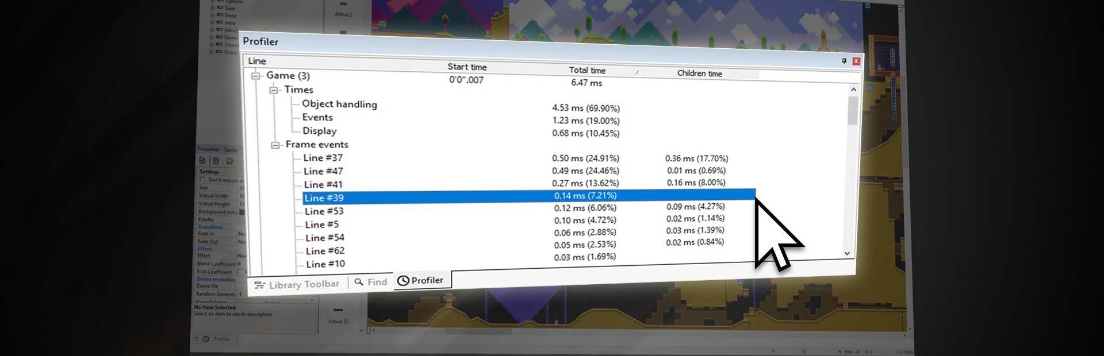Click the profiler vertical scrollbar thumb
Screen dimensions: 1104x356
click(853, 110)
